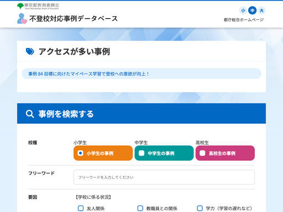Click the blue tag icon beside アクセスが多い事例
The height and width of the screenshot is (212, 283).
point(30,51)
